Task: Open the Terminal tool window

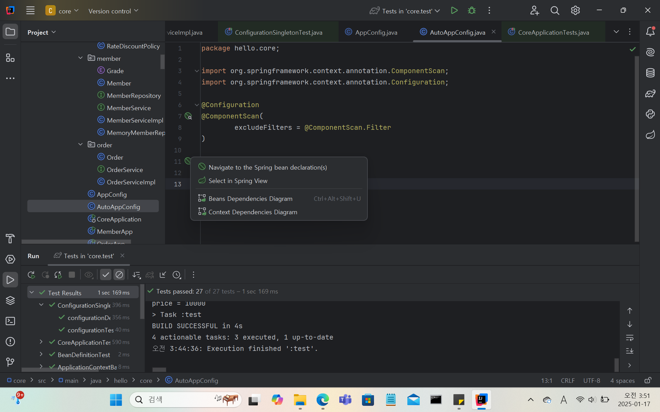Action: tap(10, 321)
